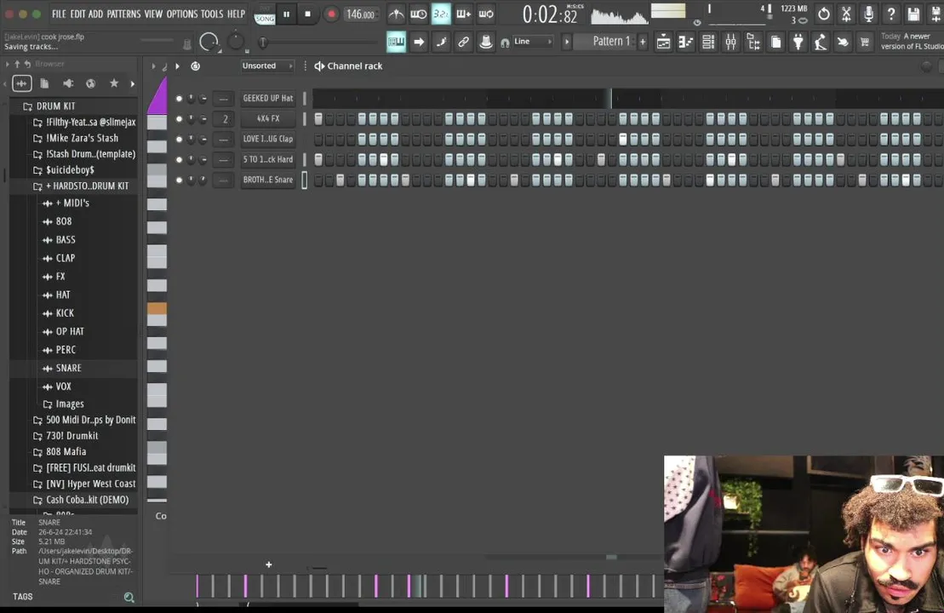Click the stamp tool hat icon
Image resolution: width=944 pixels, height=613 pixels.
pyautogui.click(x=486, y=42)
